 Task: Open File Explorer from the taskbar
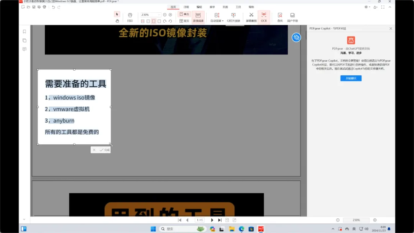tap(232, 229)
